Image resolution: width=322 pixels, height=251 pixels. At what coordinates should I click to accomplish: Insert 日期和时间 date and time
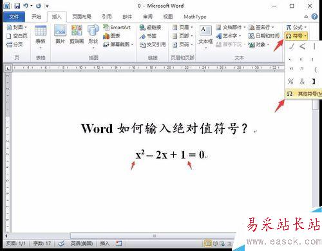click(264, 36)
